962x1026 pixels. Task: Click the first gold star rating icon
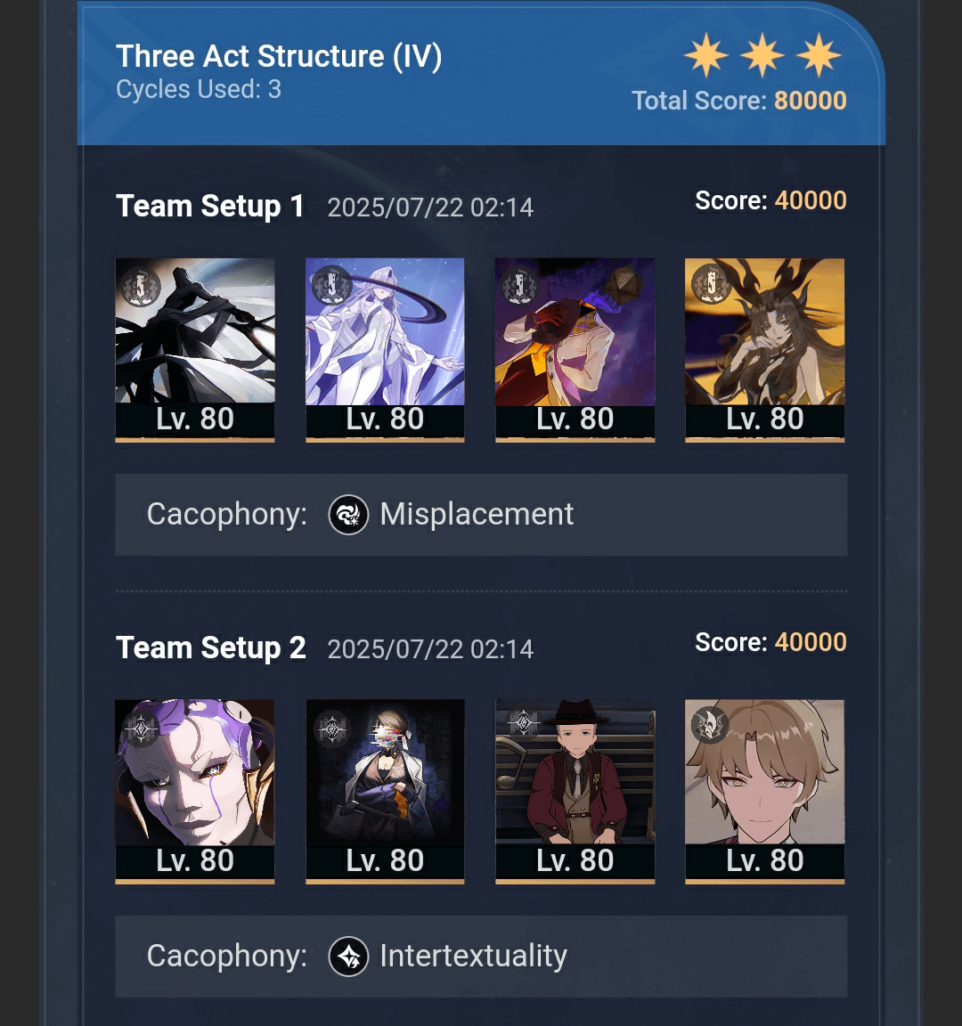[x=706, y=55]
